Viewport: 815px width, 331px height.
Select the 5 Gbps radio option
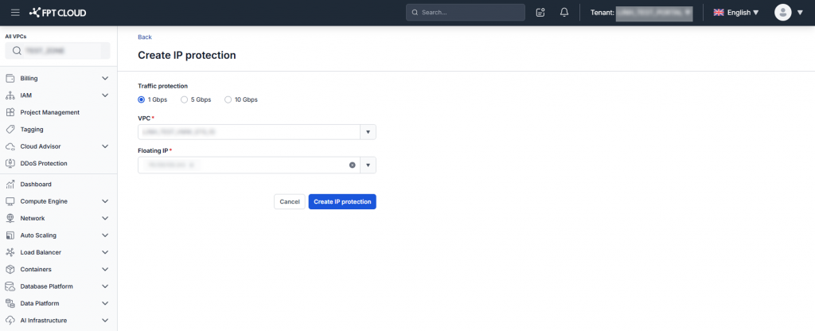pos(185,99)
